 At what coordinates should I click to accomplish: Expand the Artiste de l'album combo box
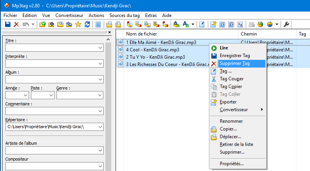pos(100,151)
